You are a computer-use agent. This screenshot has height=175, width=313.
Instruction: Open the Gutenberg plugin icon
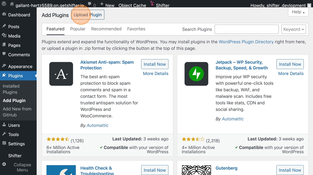point(196,170)
